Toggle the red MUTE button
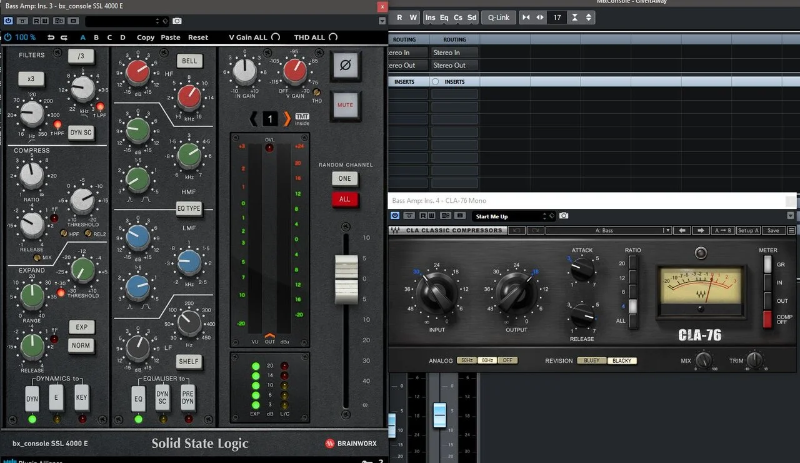Image resolution: width=800 pixels, height=463 pixels. (x=344, y=105)
